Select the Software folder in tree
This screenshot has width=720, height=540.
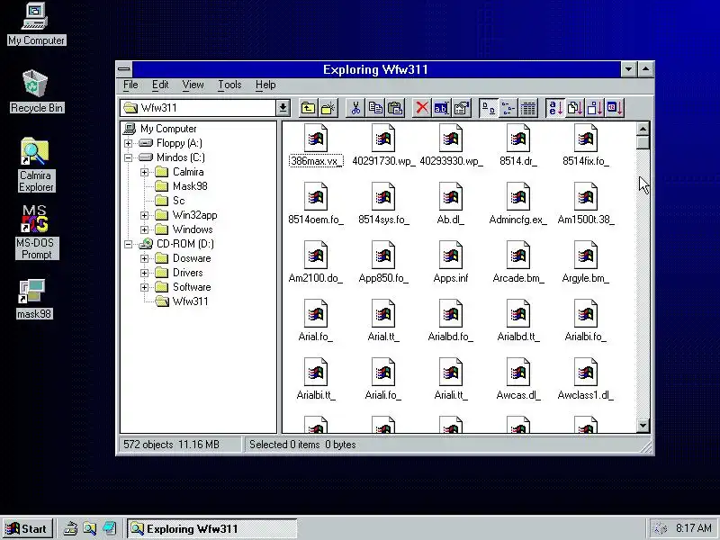click(192, 287)
